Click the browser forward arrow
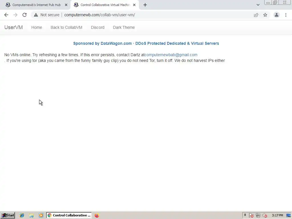Viewport: 292px width, 219px height. (x=15, y=15)
